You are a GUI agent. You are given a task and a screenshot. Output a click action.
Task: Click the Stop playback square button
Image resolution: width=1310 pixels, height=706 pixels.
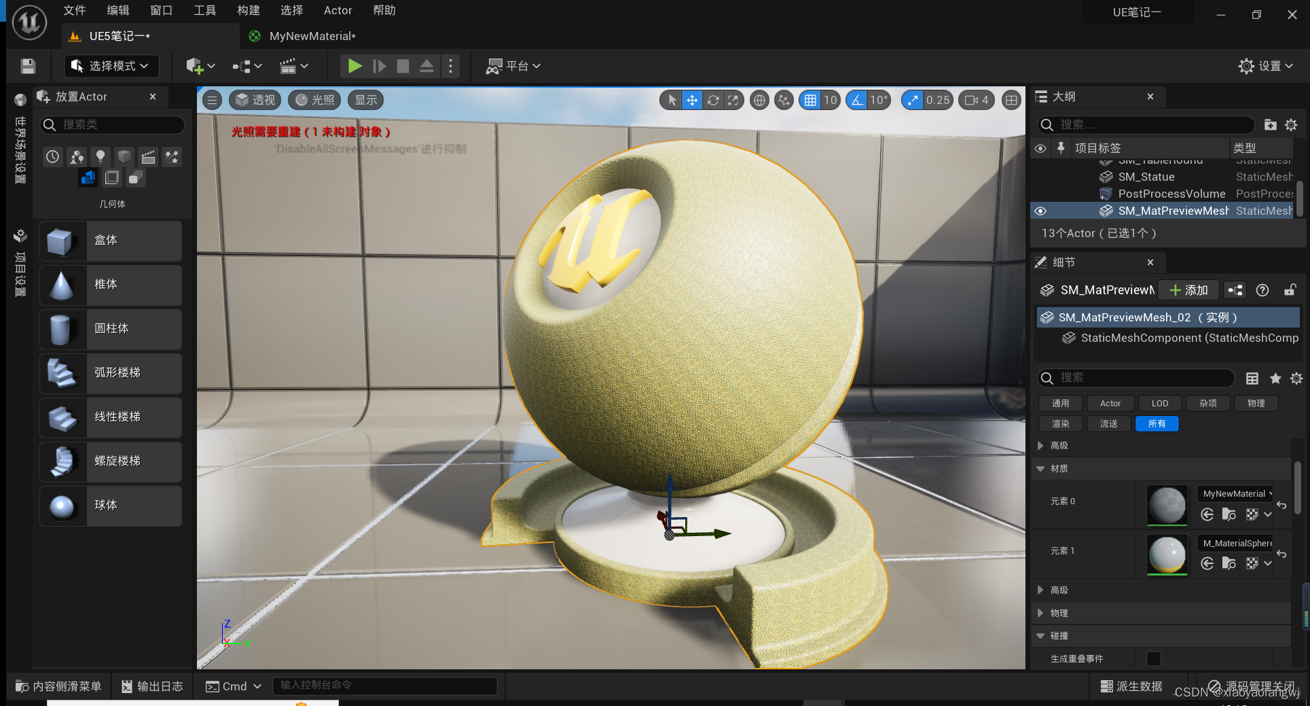(x=403, y=66)
